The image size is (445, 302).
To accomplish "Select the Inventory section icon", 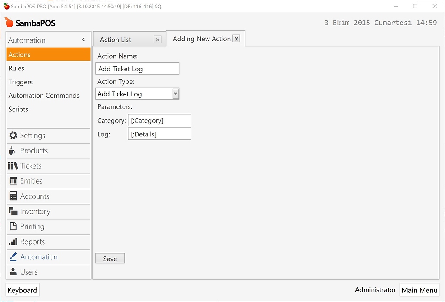I will (x=13, y=212).
